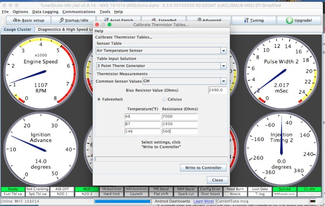
Task: Open the Communications menu
Action: (x=79, y=12)
